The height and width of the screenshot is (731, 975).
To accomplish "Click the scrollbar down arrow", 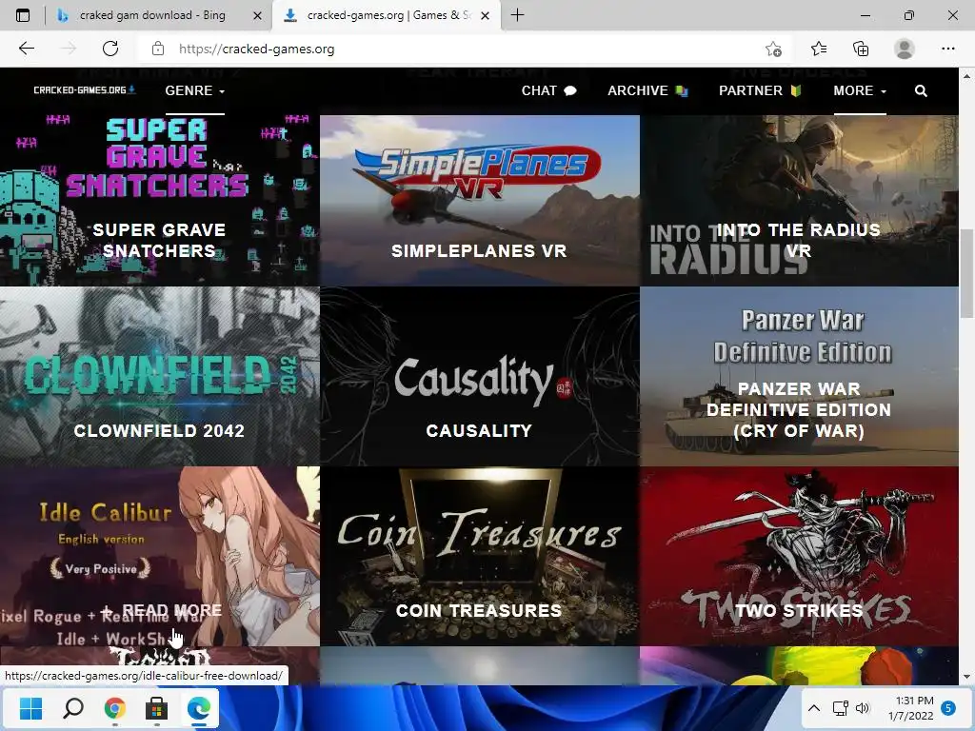I will [x=966, y=677].
